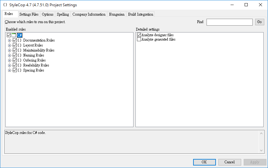Switch to the Spelling tab
The width and height of the screenshot is (268, 168).
coord(63,14)
